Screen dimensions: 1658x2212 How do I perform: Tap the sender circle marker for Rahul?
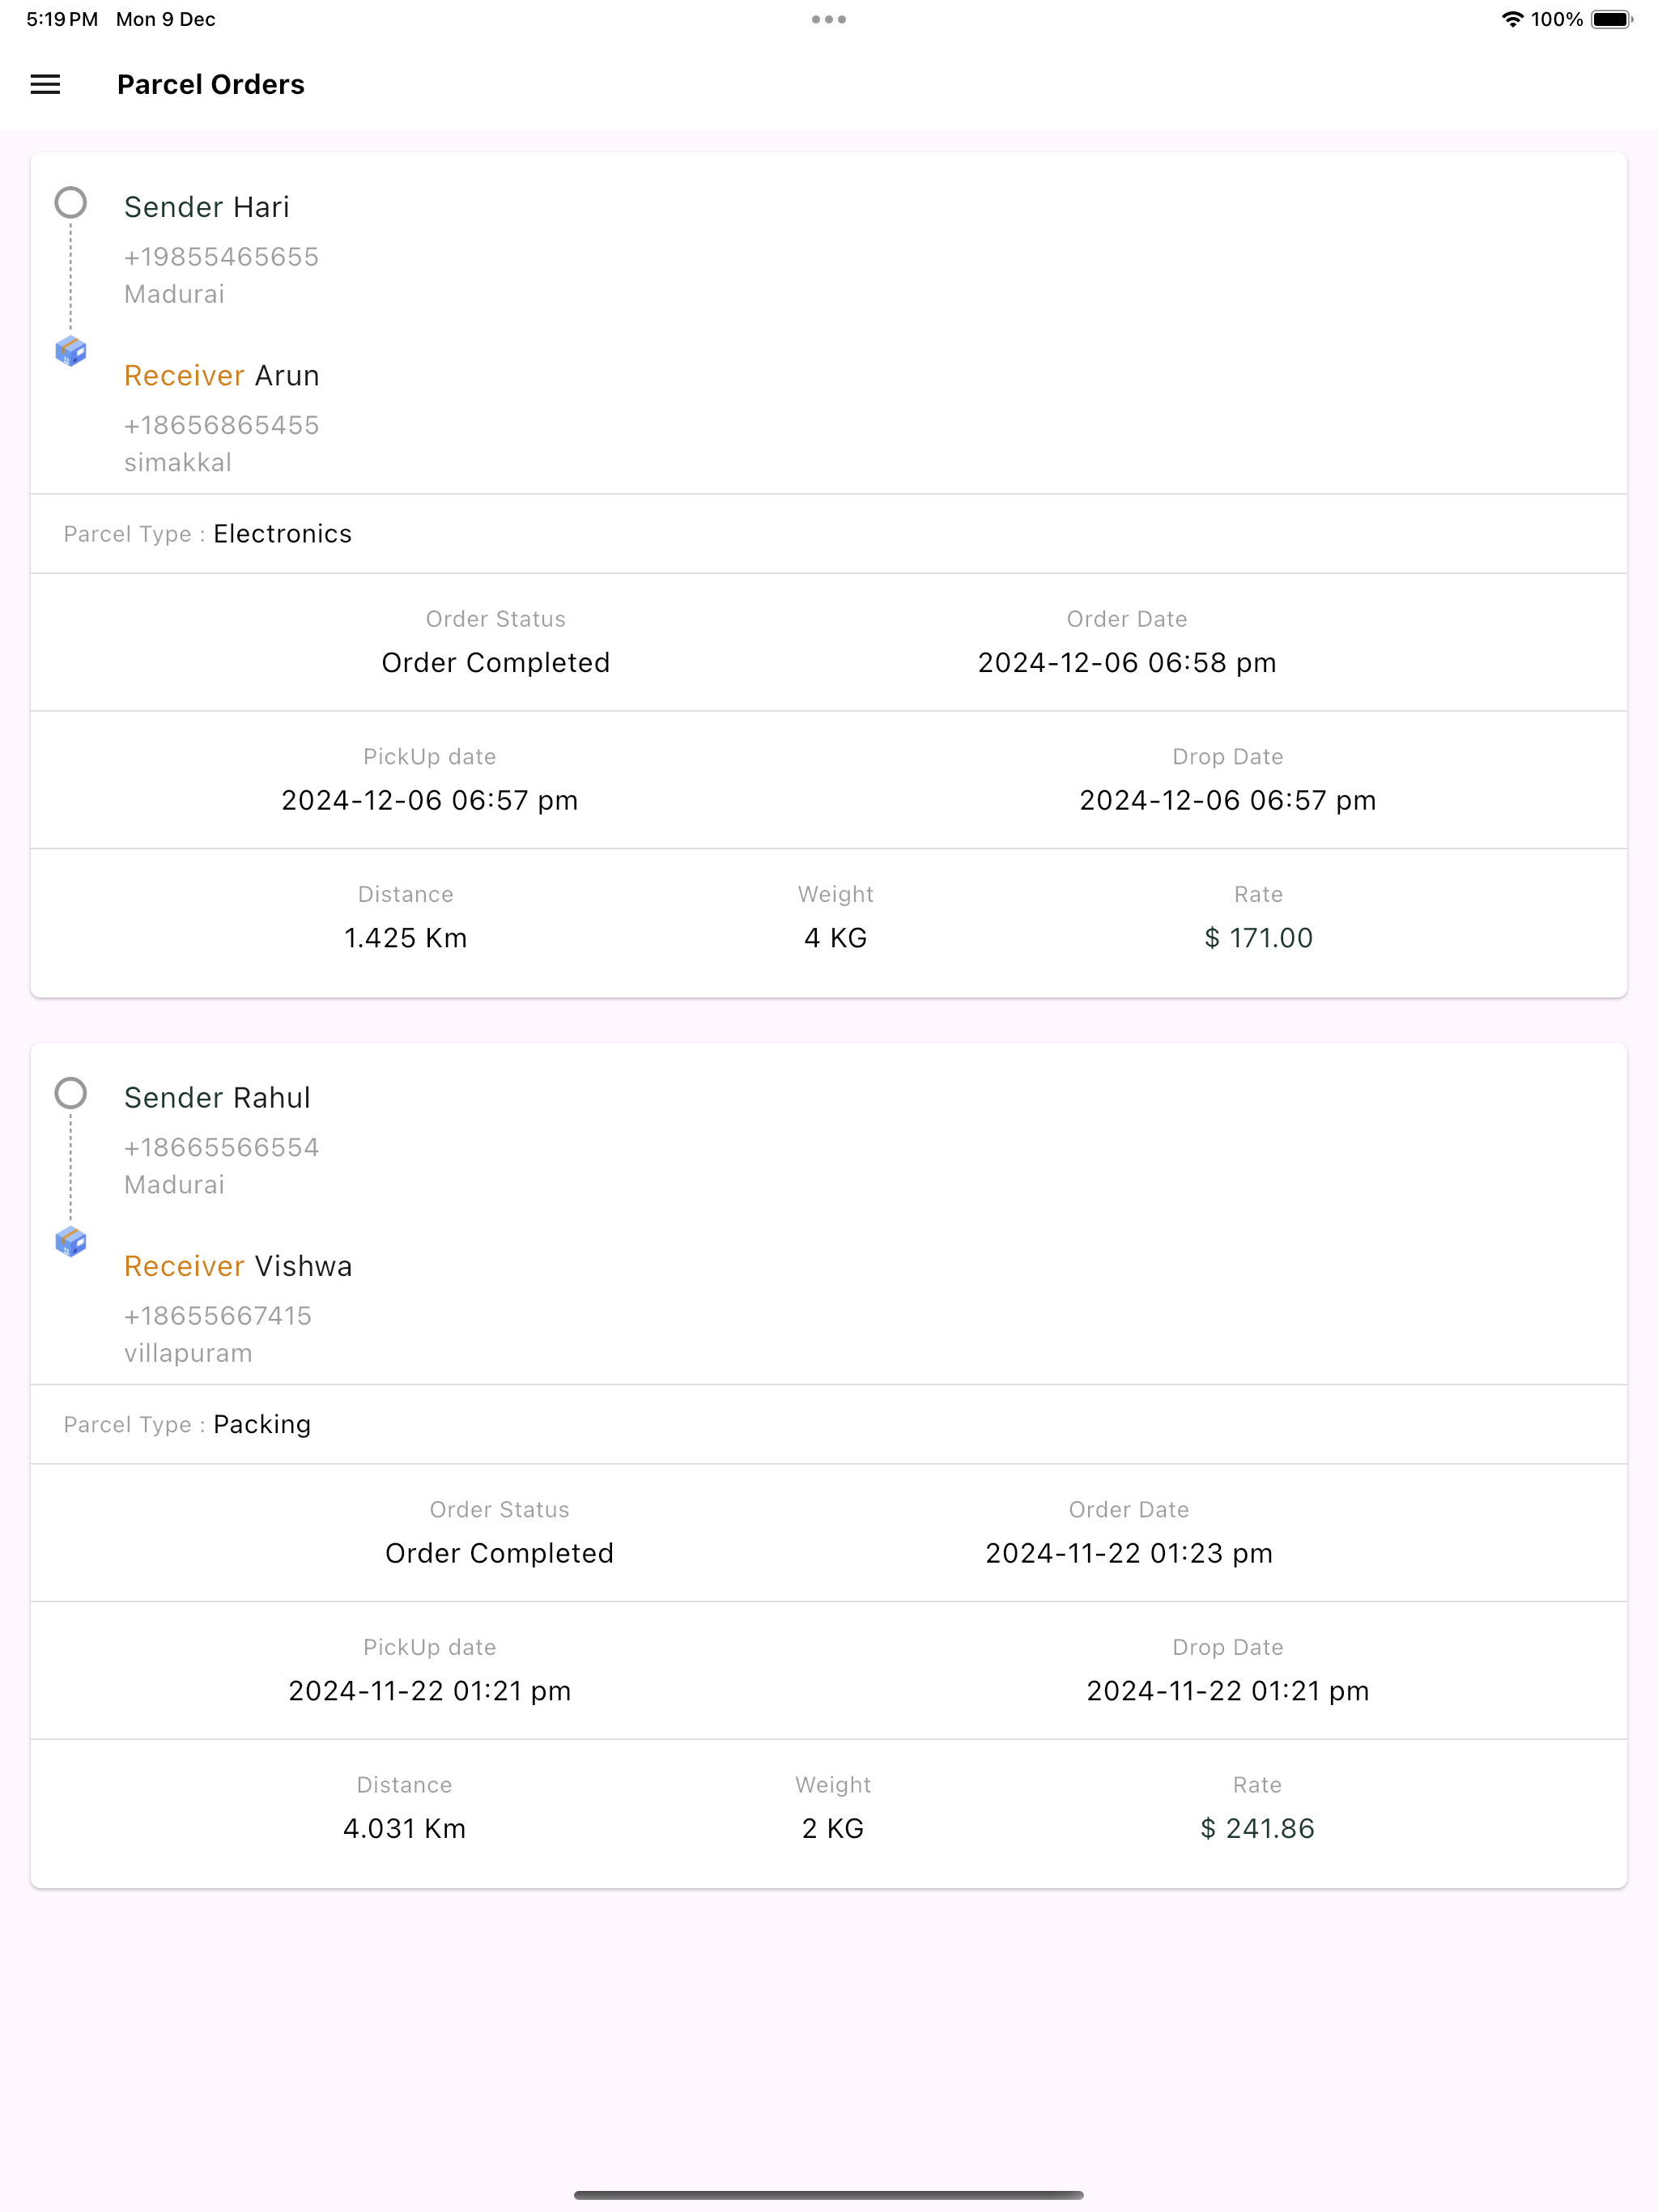pos(70,1093)
